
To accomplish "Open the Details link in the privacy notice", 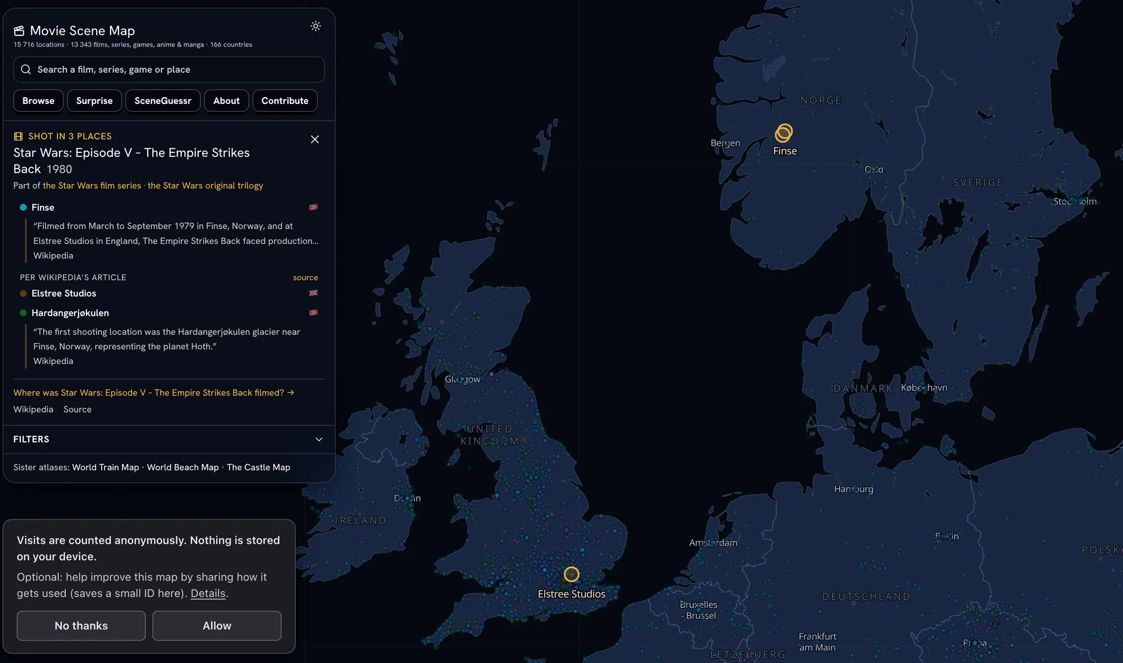I will [x=208, y=593].
